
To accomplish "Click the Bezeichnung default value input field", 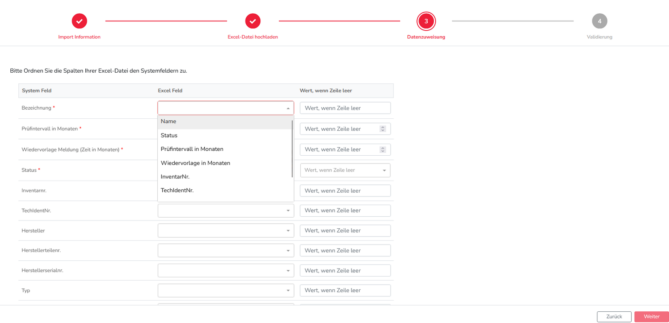I will coord(345,108).
